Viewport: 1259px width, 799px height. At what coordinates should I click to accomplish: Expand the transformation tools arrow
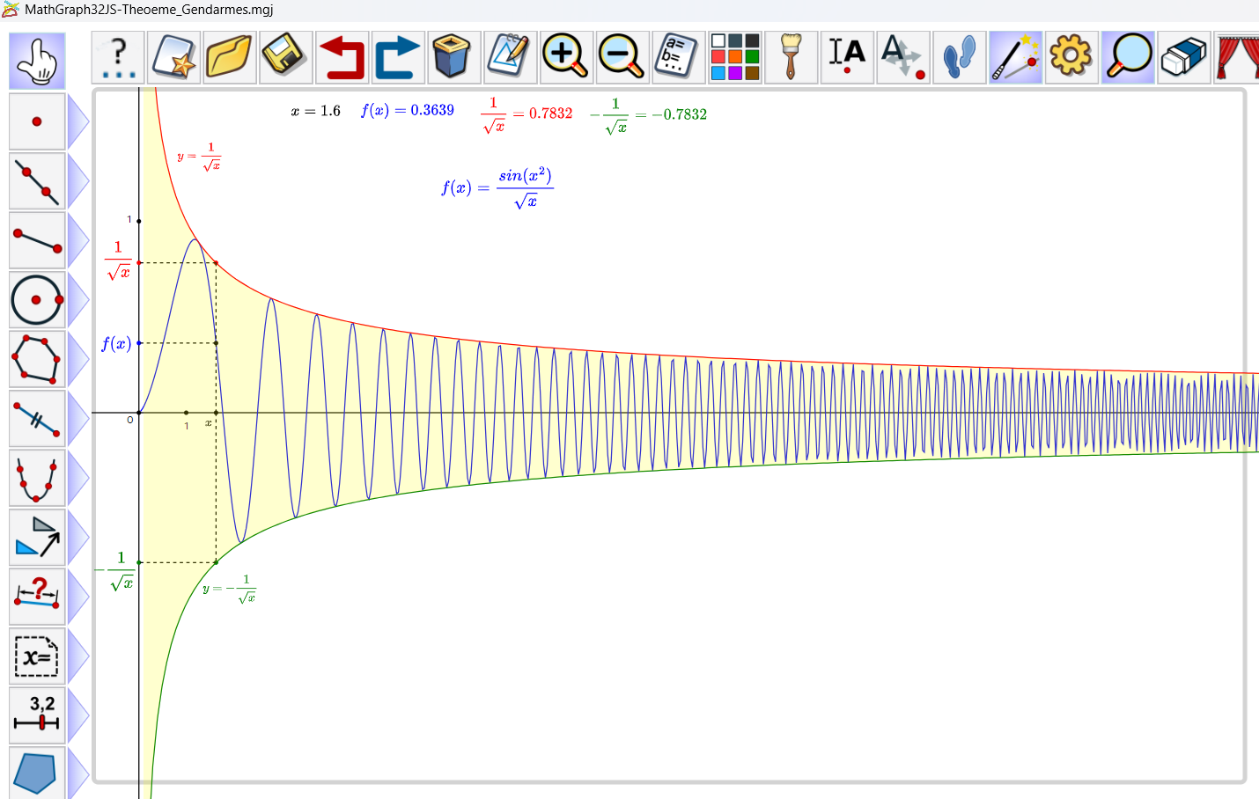[x=77, y=538]
